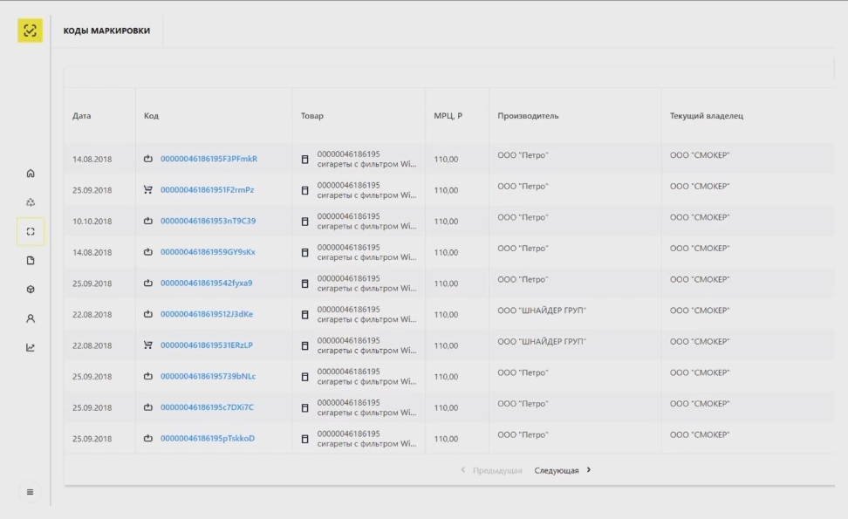Open code link 0000004618619542fyxa9
The height and width of the screenshot is (519, 848).
pyautogui.click(x=206, y=283)
